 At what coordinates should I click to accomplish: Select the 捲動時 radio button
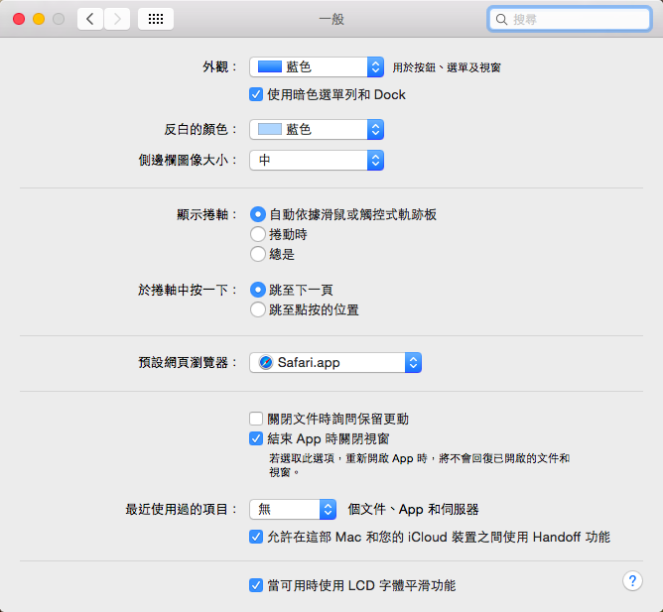pos(258,234)
